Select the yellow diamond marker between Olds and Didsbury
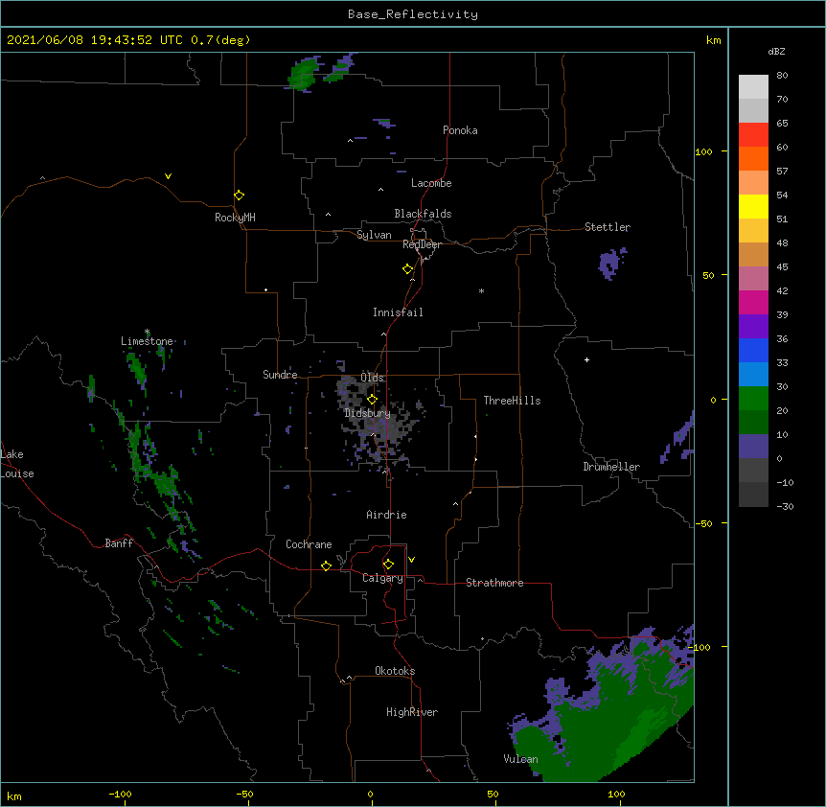The image size is (826, 807). pyautogui.click(x=372, y=400)
